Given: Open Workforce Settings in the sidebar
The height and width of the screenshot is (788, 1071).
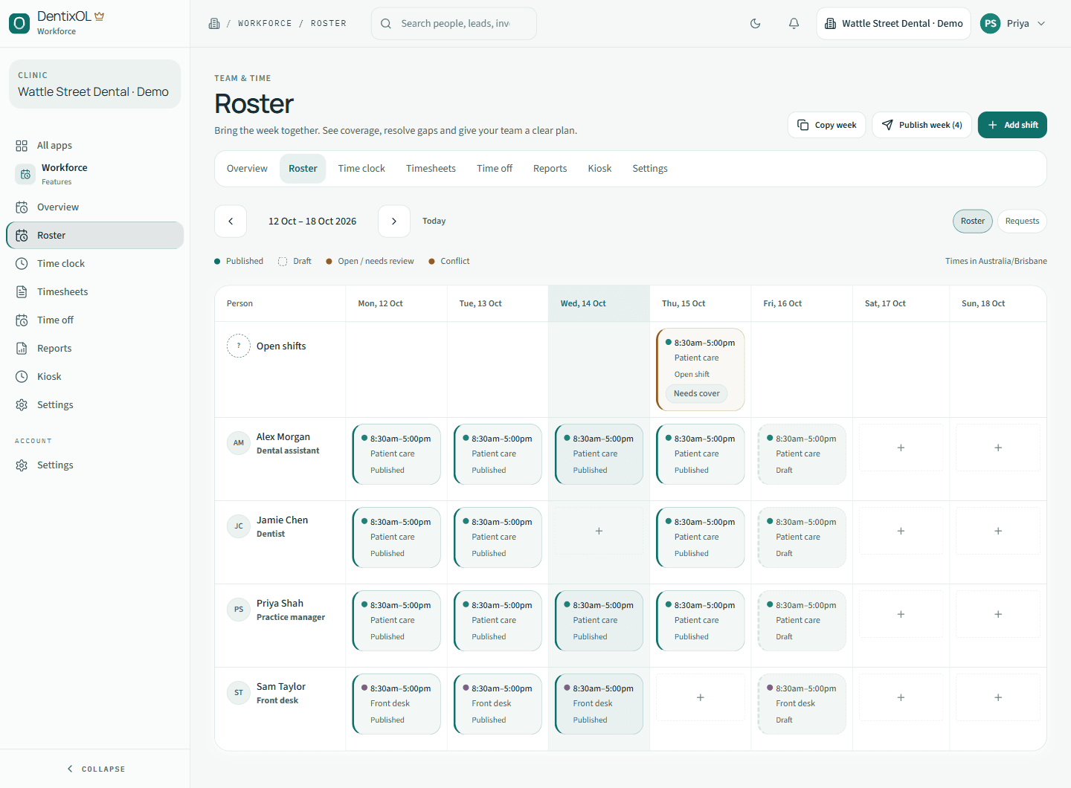Looking at the screenshot, I should point(95,405).
